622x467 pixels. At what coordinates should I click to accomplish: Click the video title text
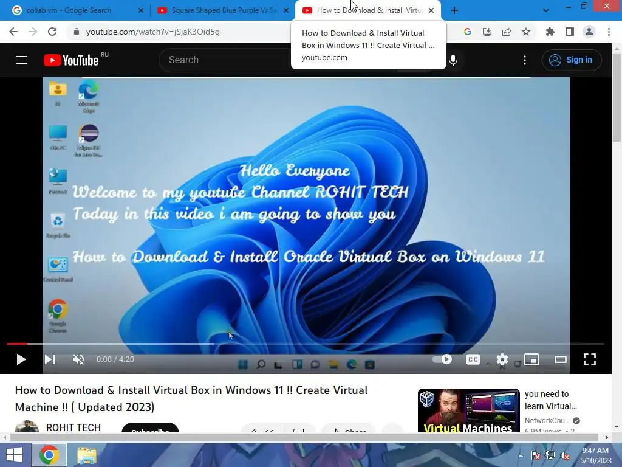[191, 399]
